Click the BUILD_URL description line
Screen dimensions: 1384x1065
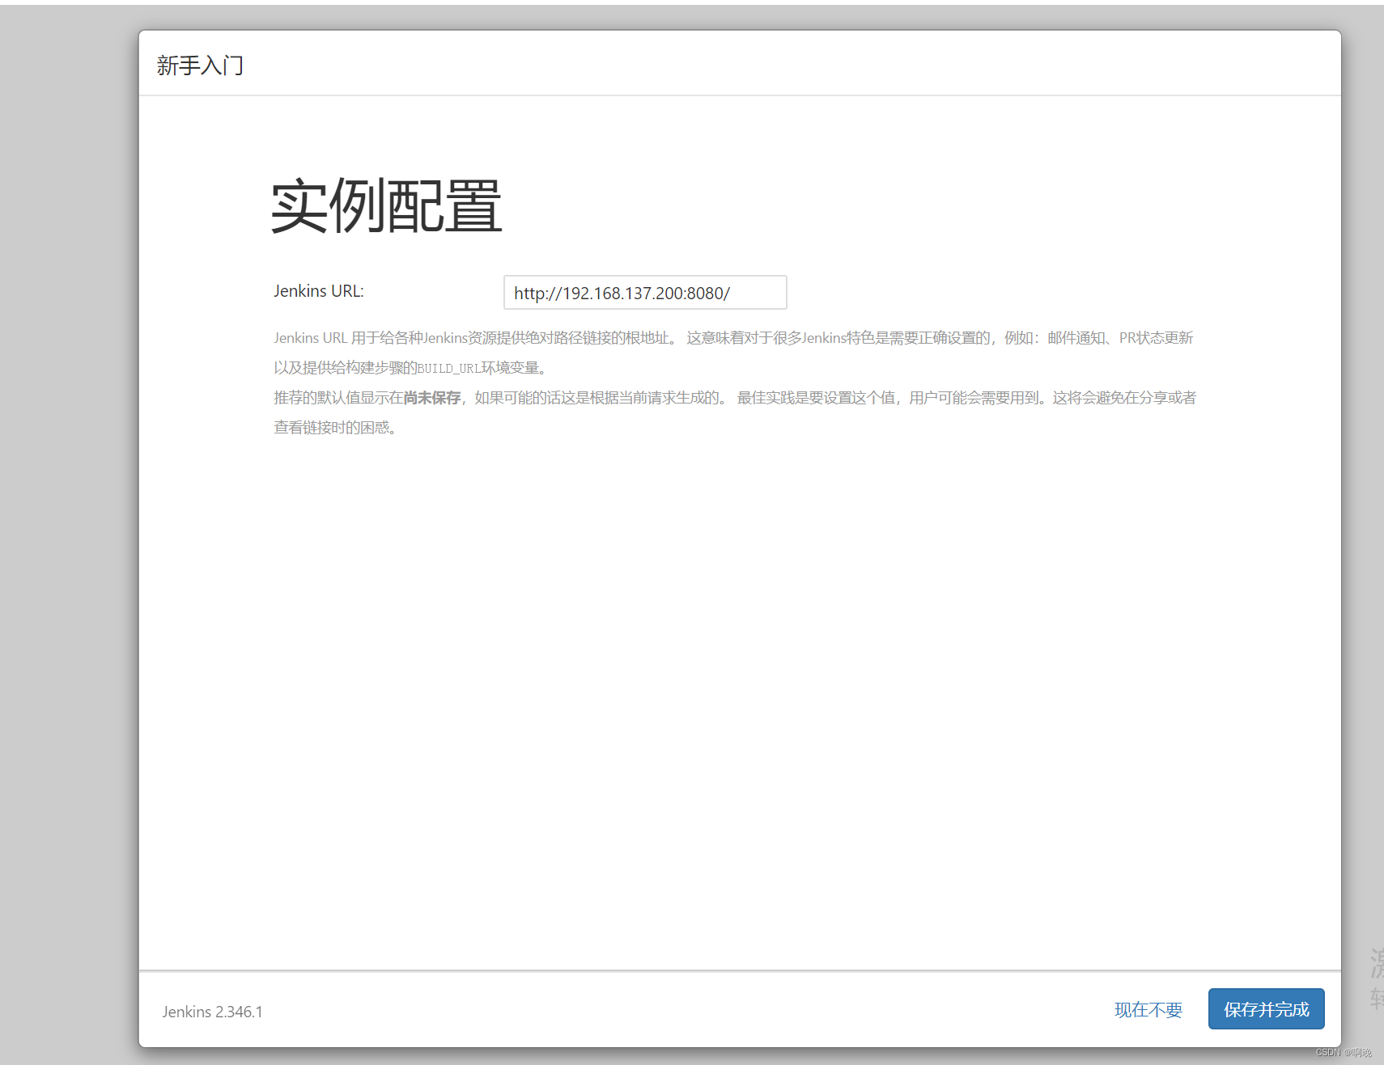[x=413, y=368]
